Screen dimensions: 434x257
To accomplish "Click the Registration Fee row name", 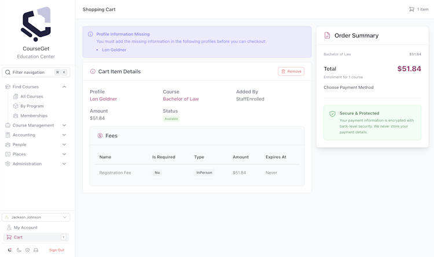I will click(115, 173).
